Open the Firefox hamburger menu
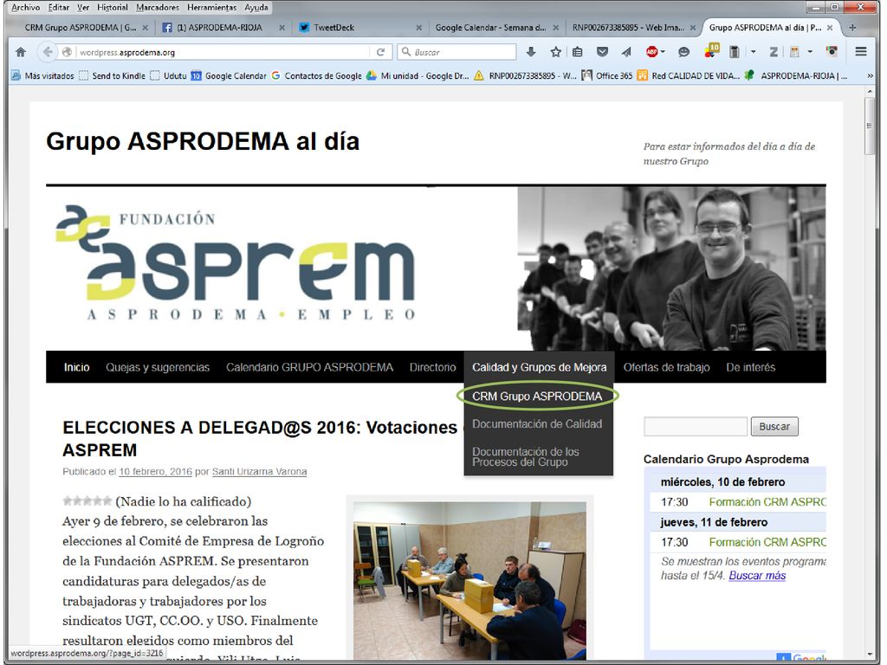Image resolution: width=887 pixels, height=665 pixels. pyautogui.click(x=861, y=52)
